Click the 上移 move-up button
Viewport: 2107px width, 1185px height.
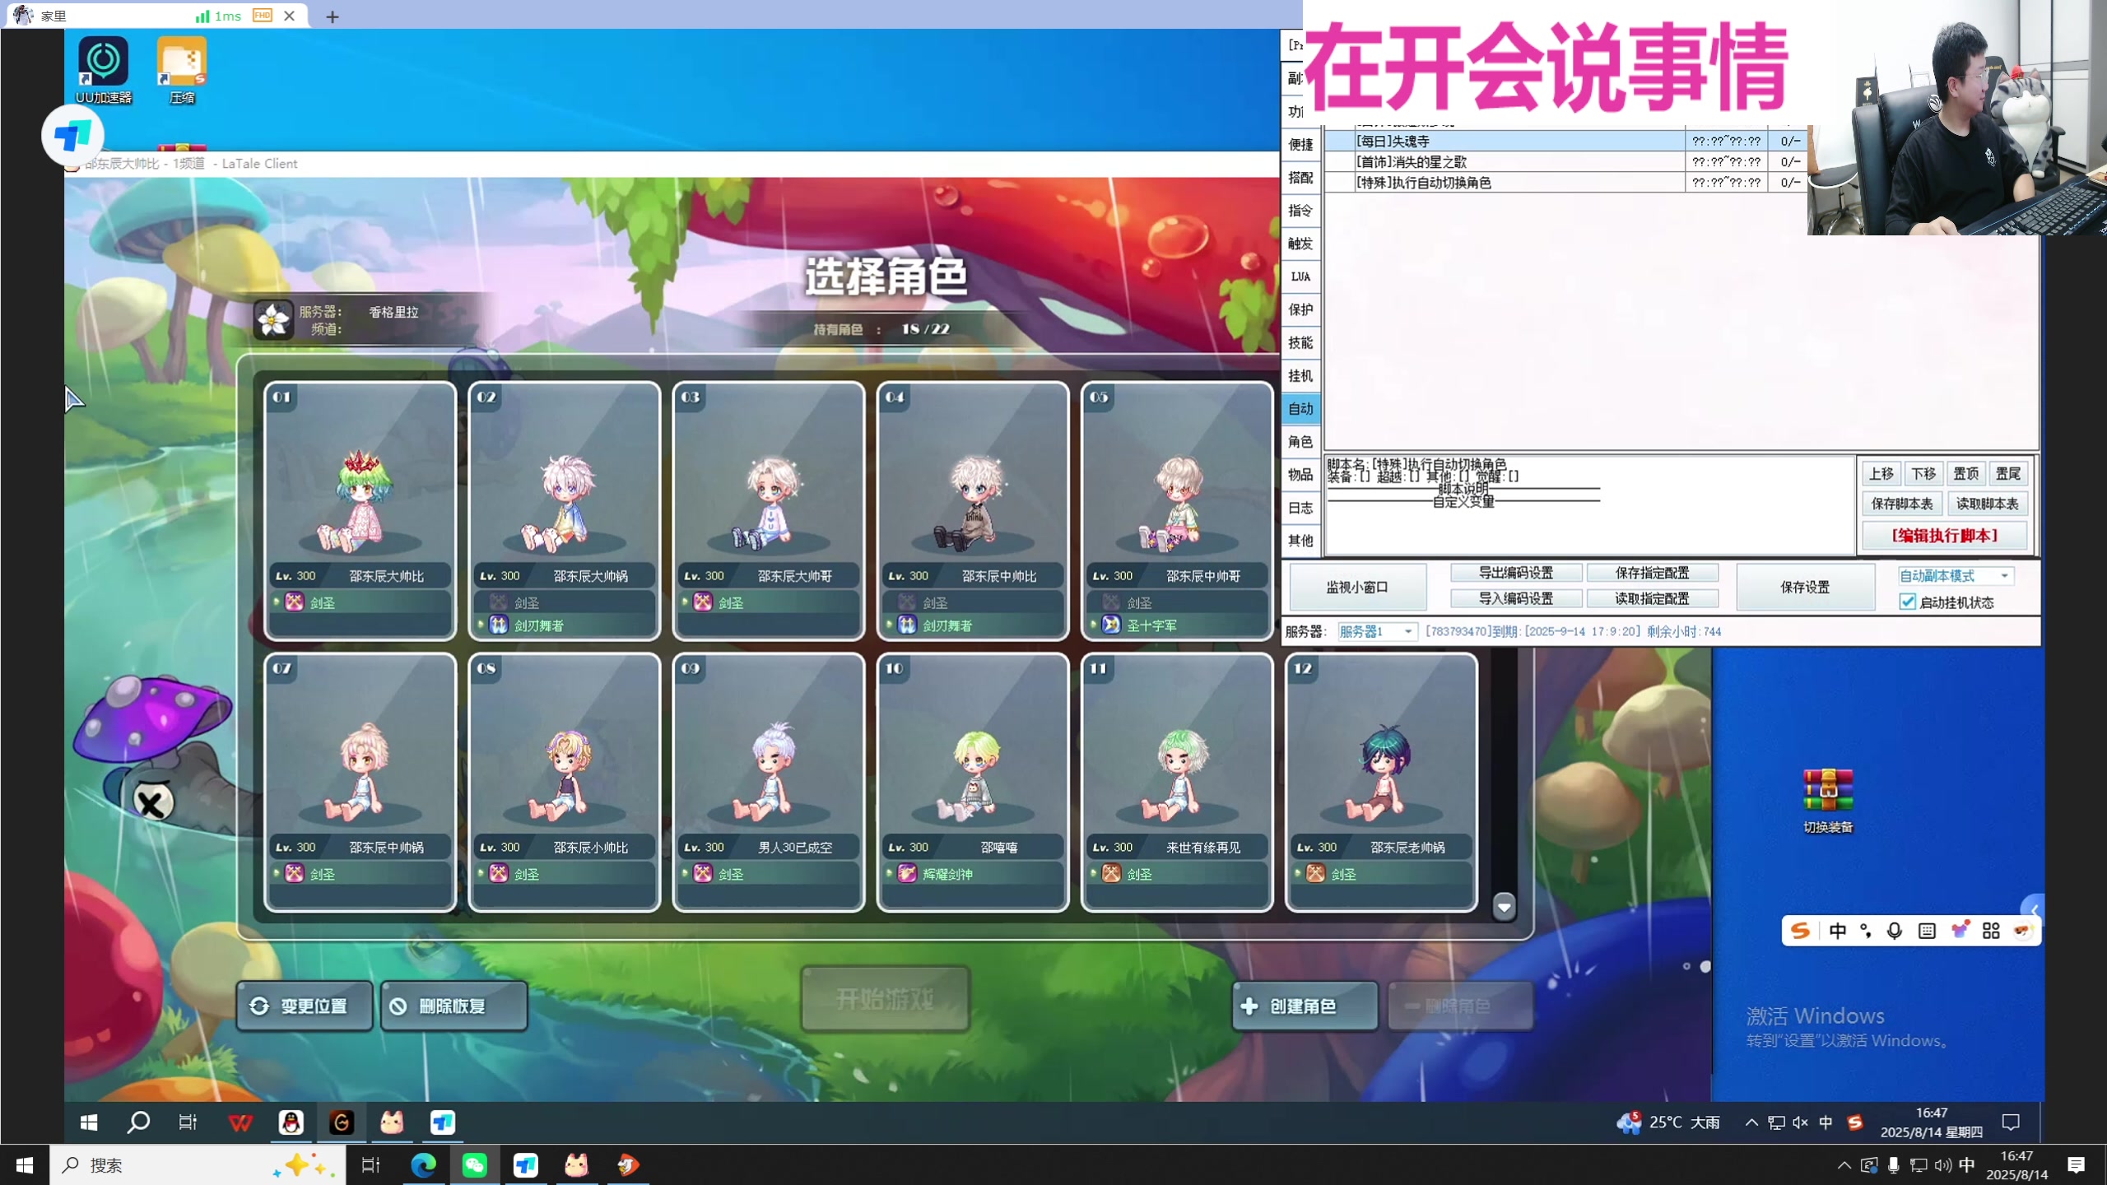tap(1881, 473)
